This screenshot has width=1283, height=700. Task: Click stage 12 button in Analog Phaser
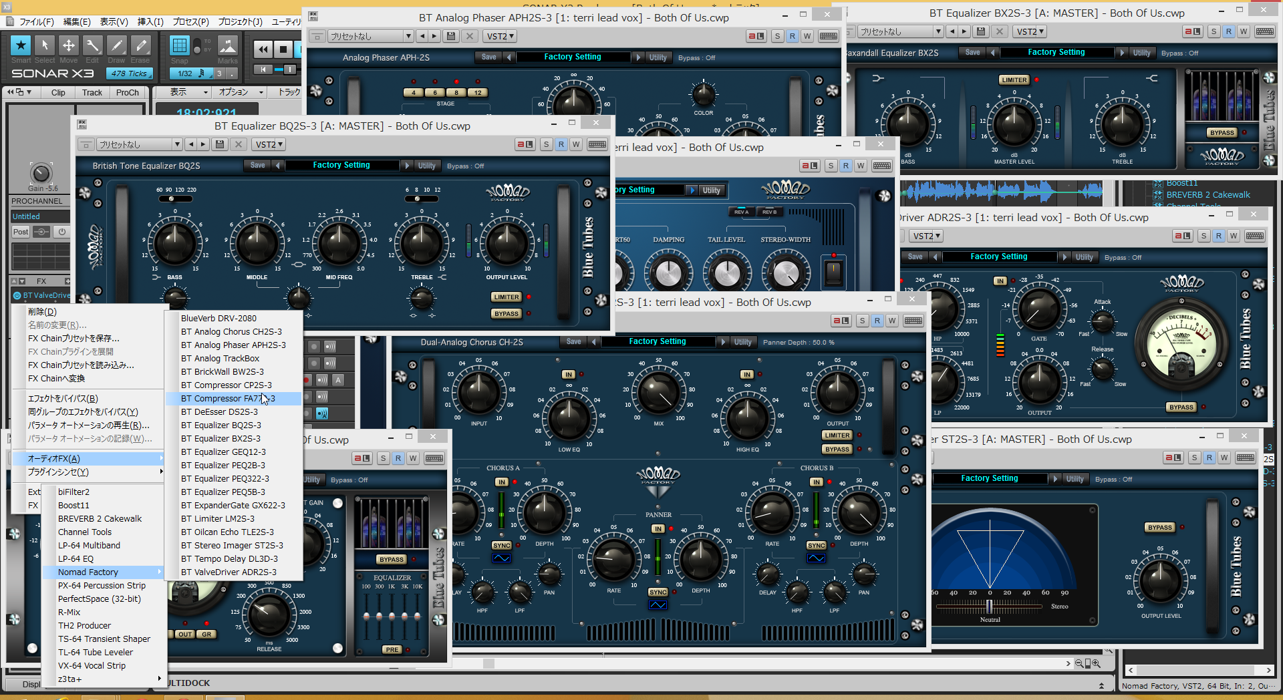[477, 93]
